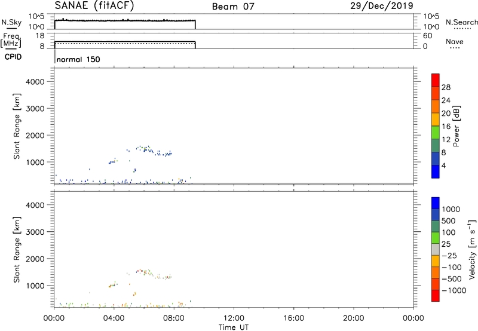Click the 08:00 time tick label
Image resolution: width=478 pixels, height=331 pixels.
coord(174,318)
